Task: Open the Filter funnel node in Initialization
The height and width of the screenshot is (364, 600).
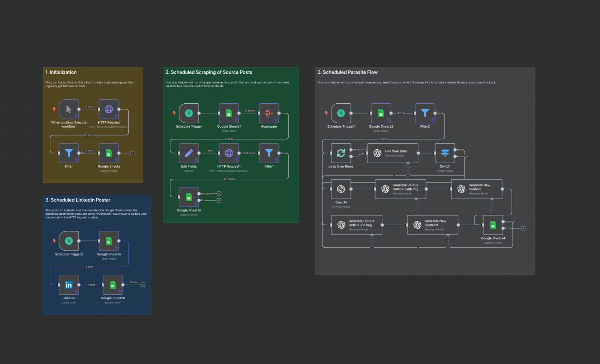Action: click(x=69, y=153)
